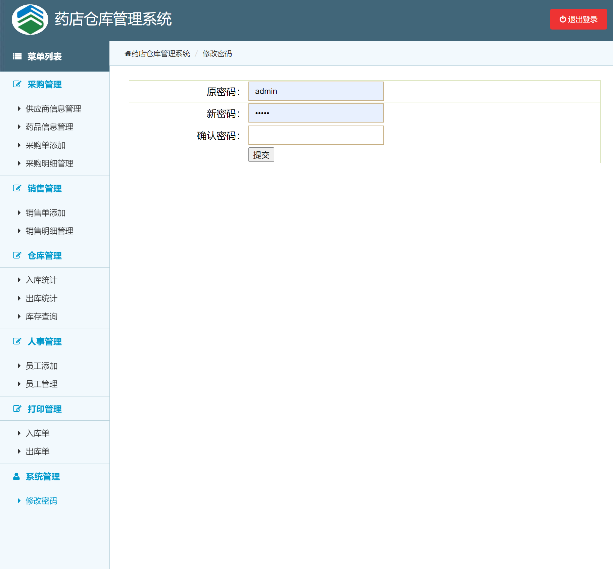Select 销售明细管理 in the sidebar
Image resolution: width=613 pixels, height=569 pixels.
[49, 231]
